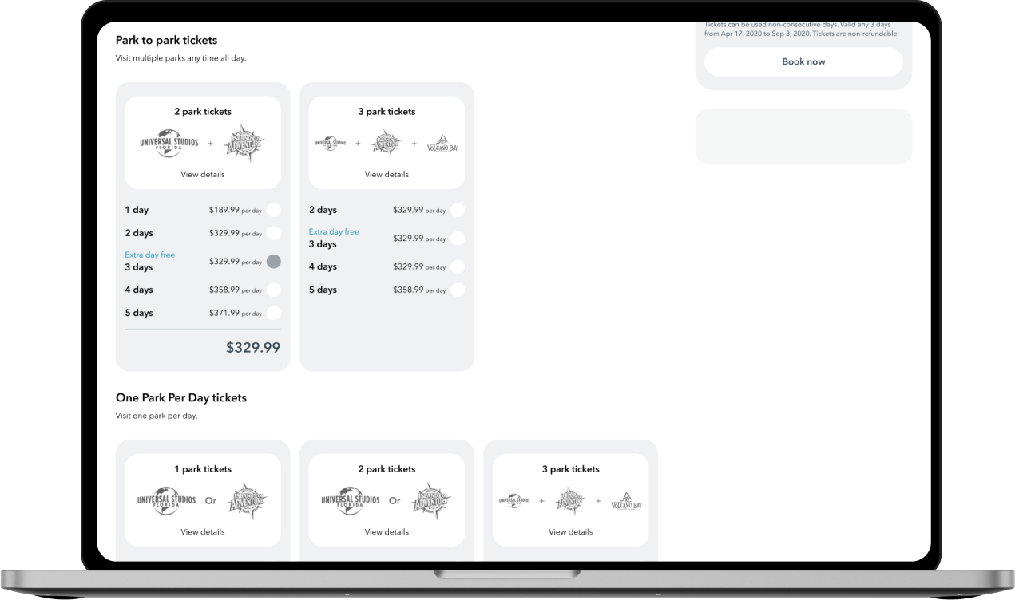Select 1 day in Park to park 2 park tickets
The height and width of the screenshot is (600, 1015).
(x=274, y=210)
